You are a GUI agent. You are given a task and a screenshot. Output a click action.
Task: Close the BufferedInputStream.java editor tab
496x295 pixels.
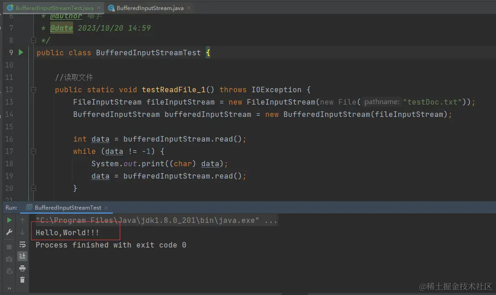(x=189, y=8)
